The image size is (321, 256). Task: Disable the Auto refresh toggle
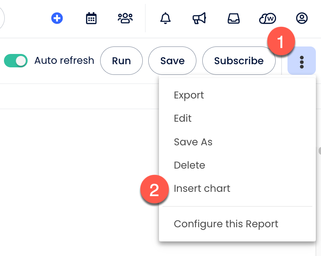pos(16,61)
